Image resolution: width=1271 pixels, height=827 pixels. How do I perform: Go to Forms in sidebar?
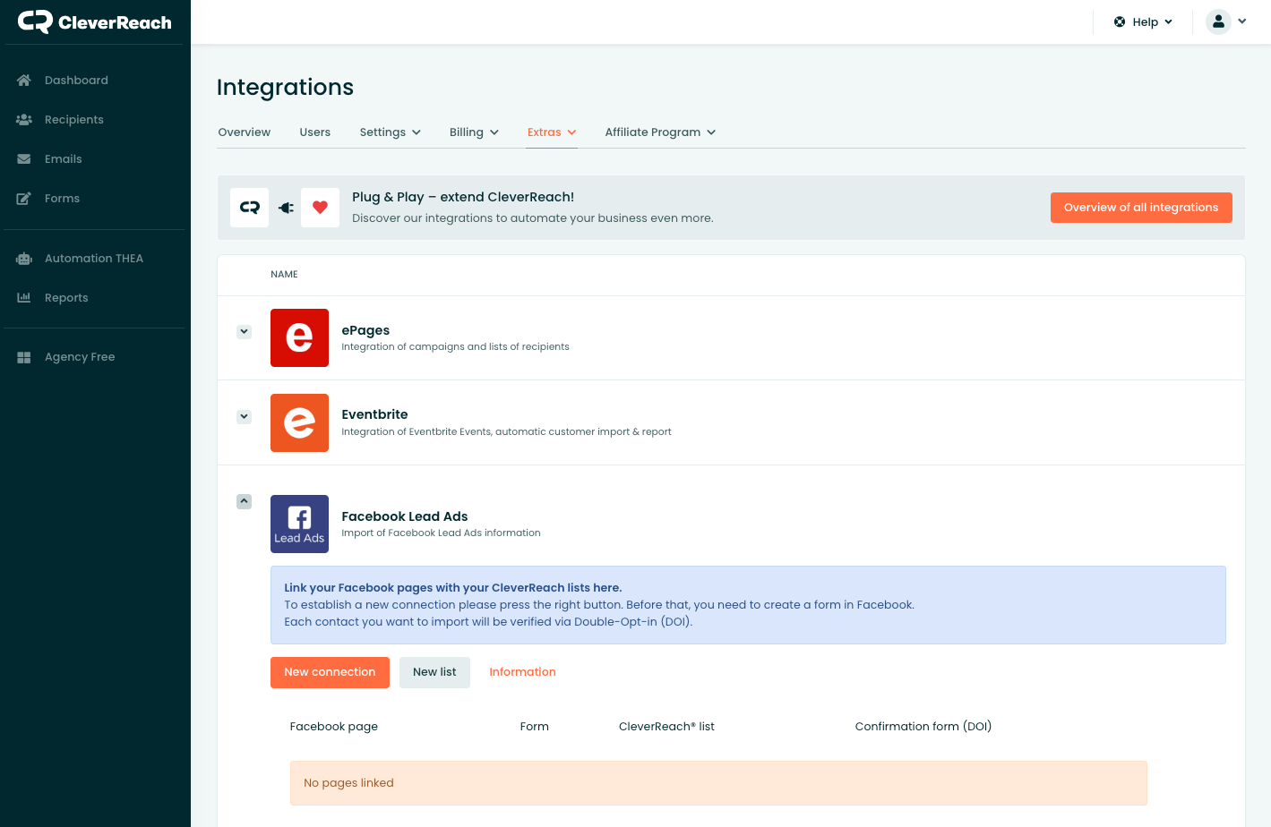62,199
